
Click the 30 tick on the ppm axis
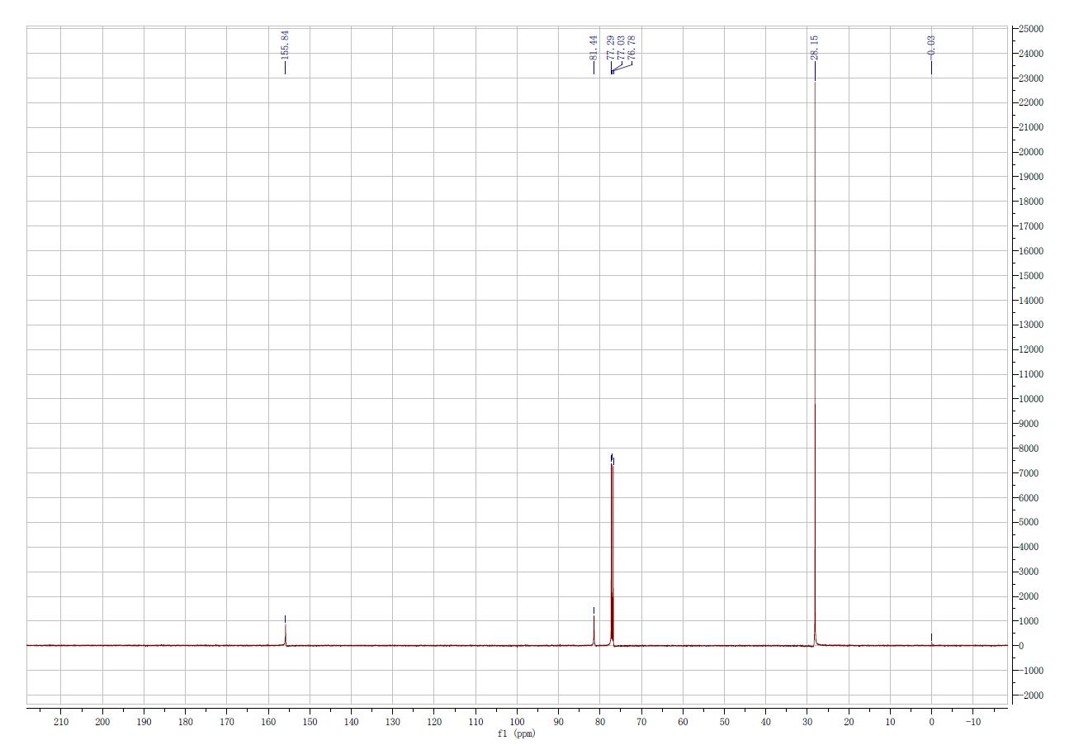click(807, 722)
